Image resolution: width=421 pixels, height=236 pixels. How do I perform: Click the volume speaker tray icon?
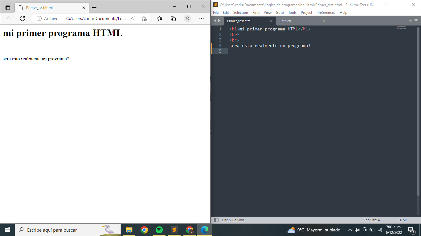tap(357, 230)
